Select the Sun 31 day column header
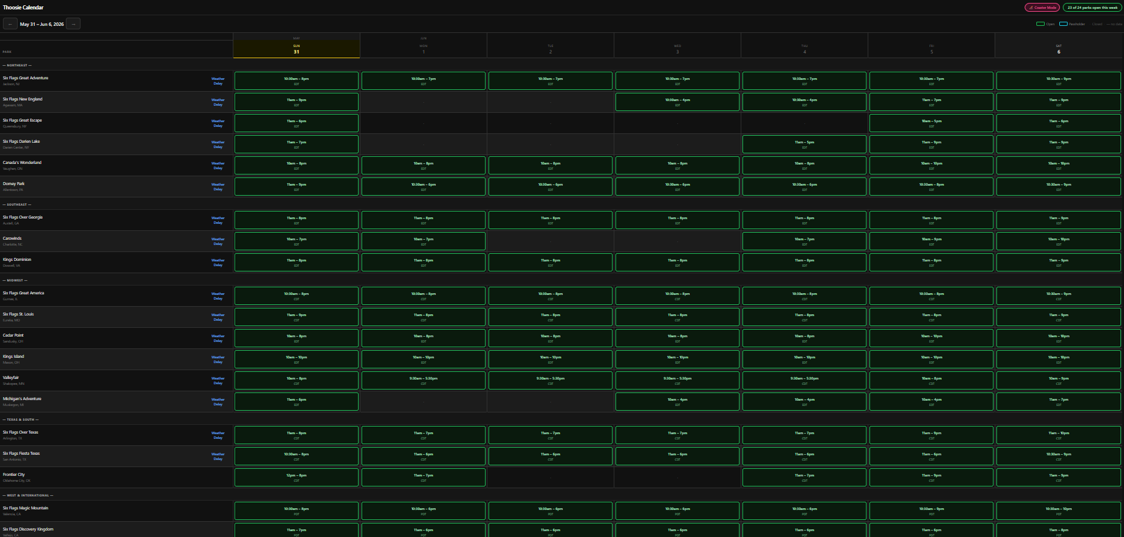This screenshot has width=1124, height=537. tap(296, 49)
